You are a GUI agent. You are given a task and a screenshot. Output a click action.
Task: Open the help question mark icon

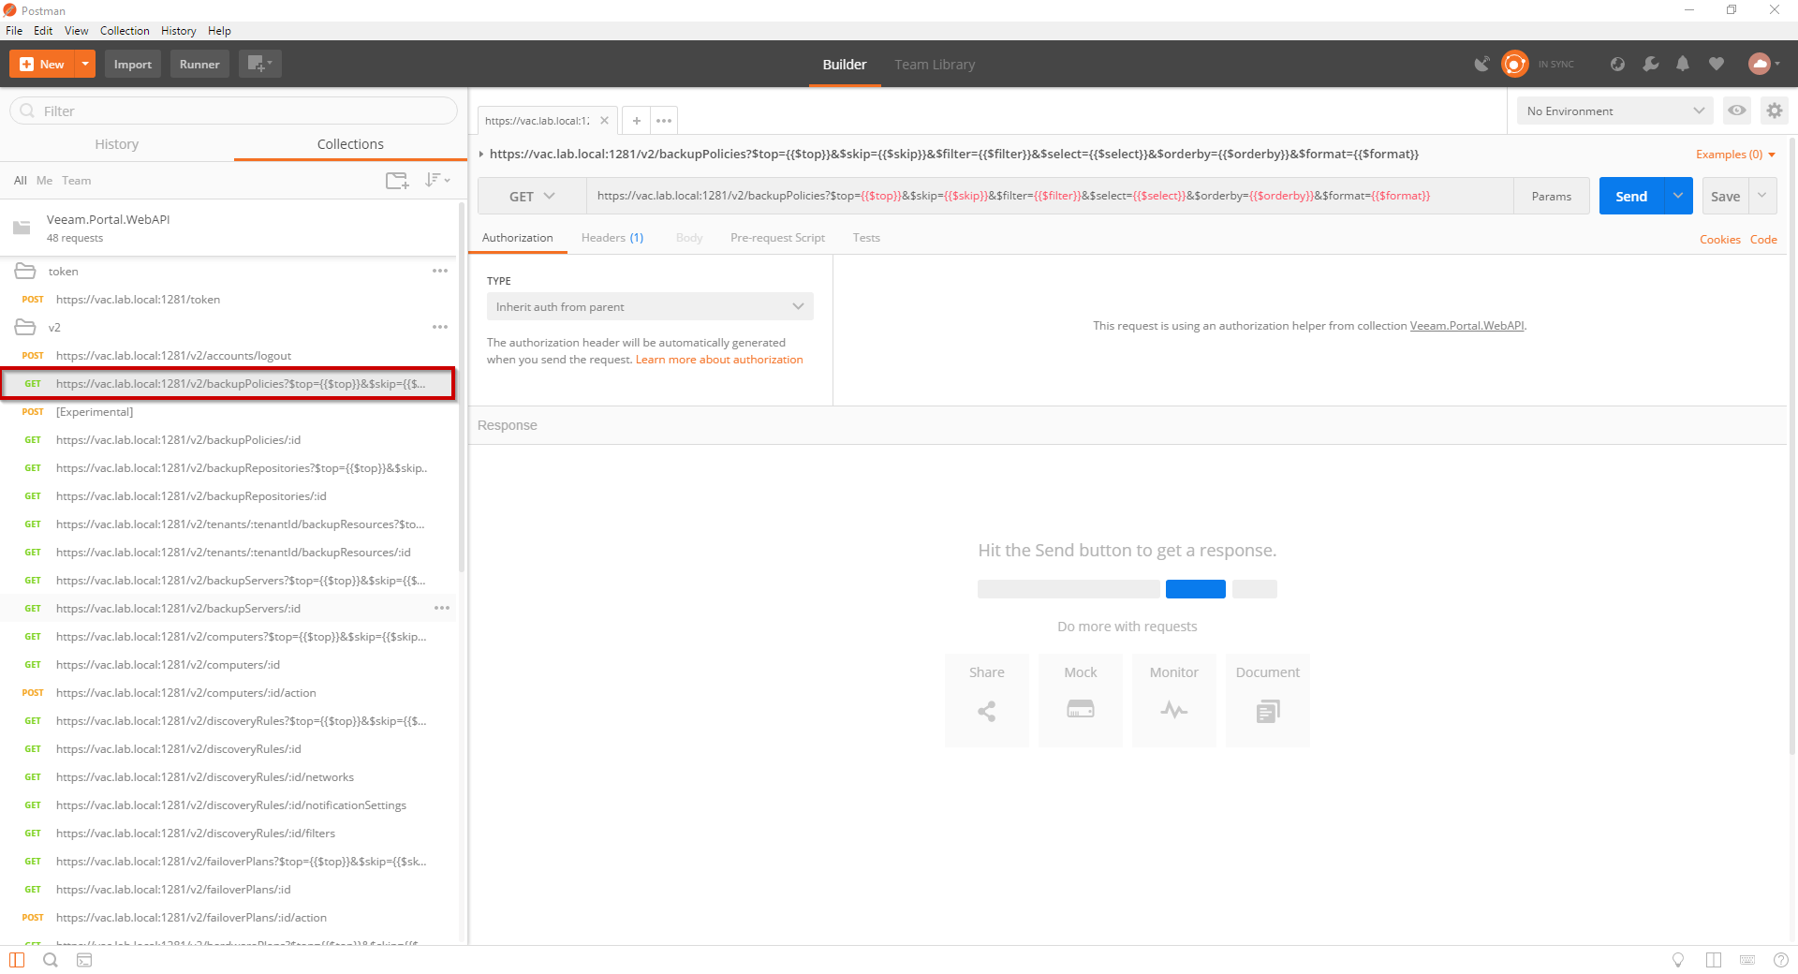coord(1781,960)
